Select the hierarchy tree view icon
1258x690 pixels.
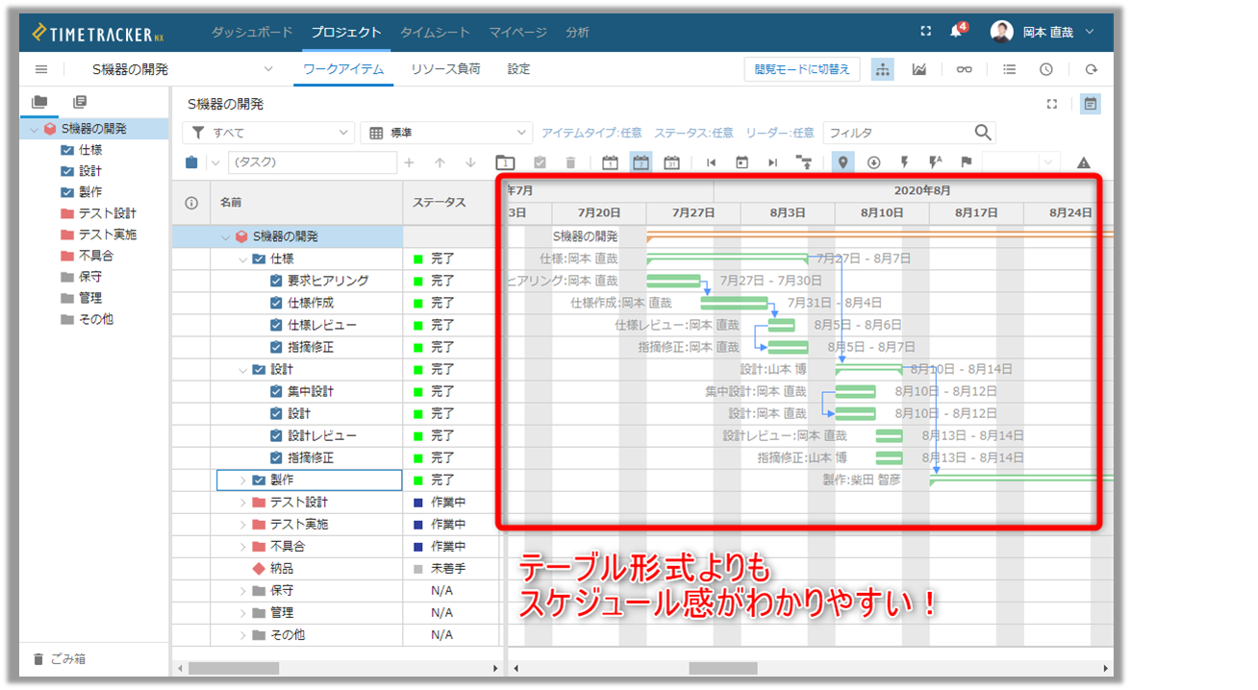882,69
